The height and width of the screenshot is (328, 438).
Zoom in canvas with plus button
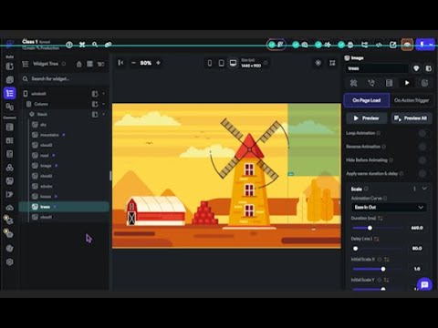click(158, 63)
